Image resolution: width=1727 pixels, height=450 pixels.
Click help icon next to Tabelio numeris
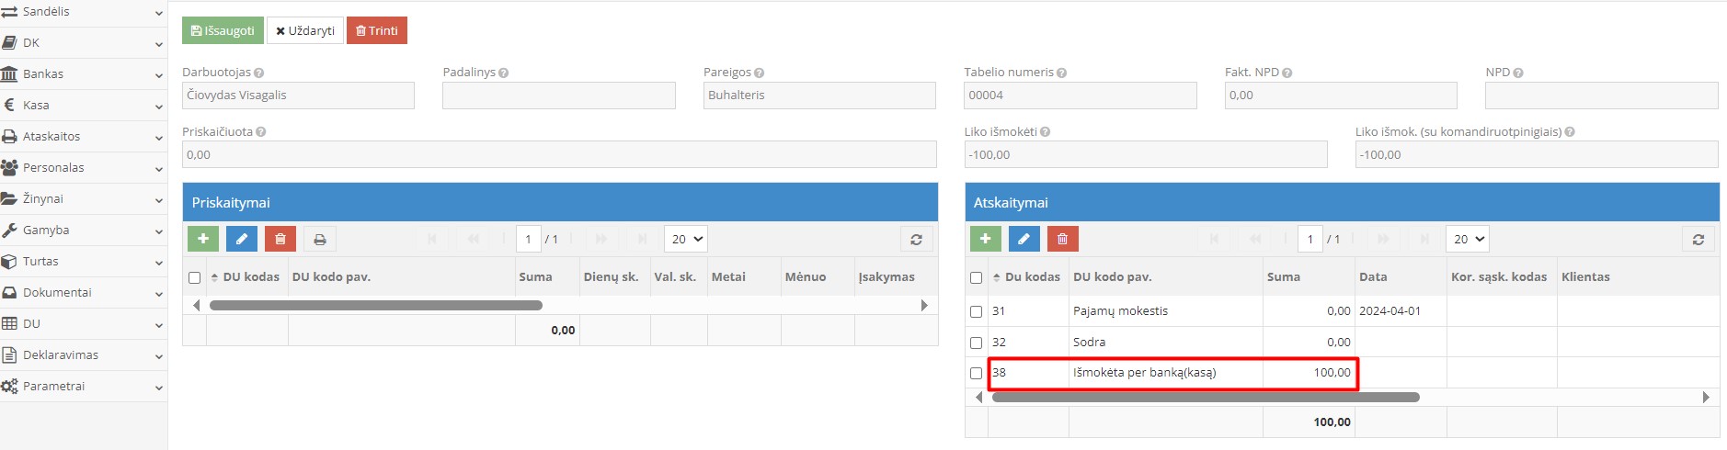pos(1061,73)
